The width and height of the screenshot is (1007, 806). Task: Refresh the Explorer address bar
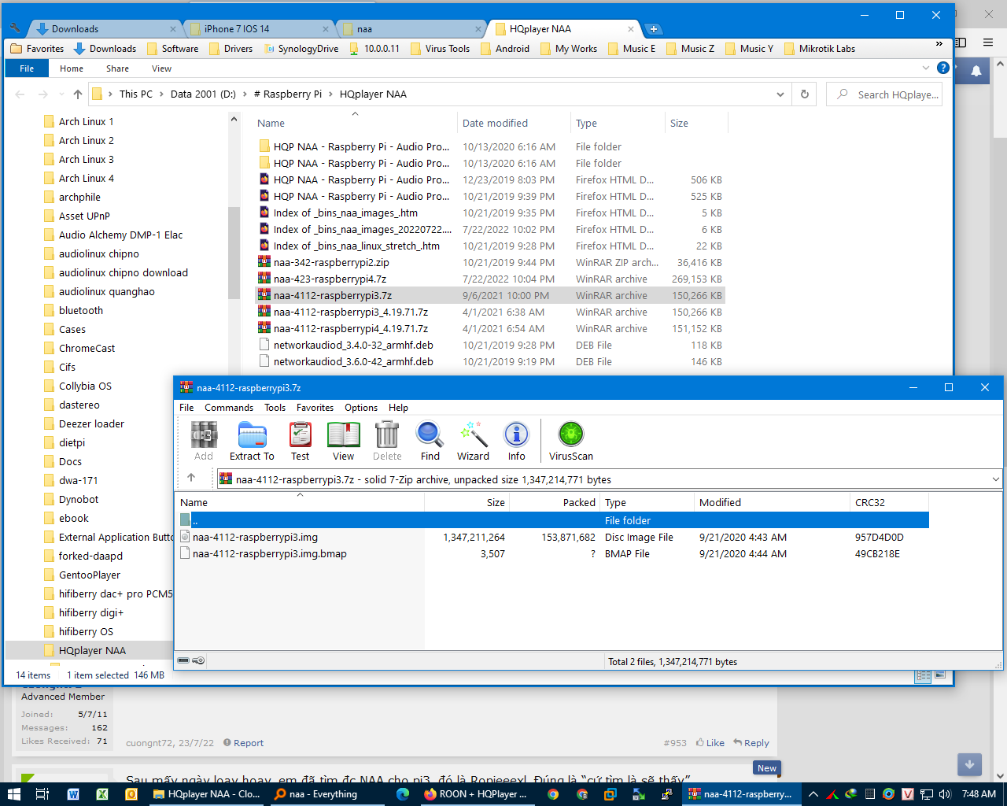tap(804, 94)
